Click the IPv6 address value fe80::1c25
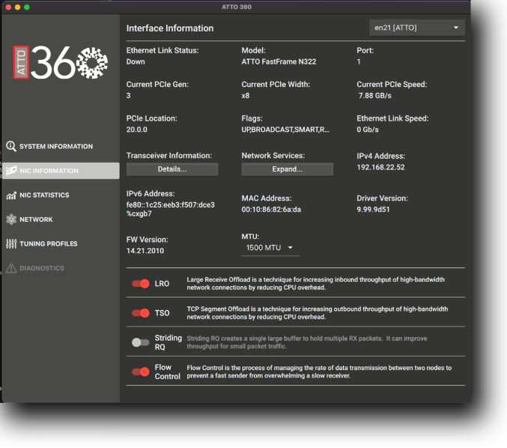 171,209
